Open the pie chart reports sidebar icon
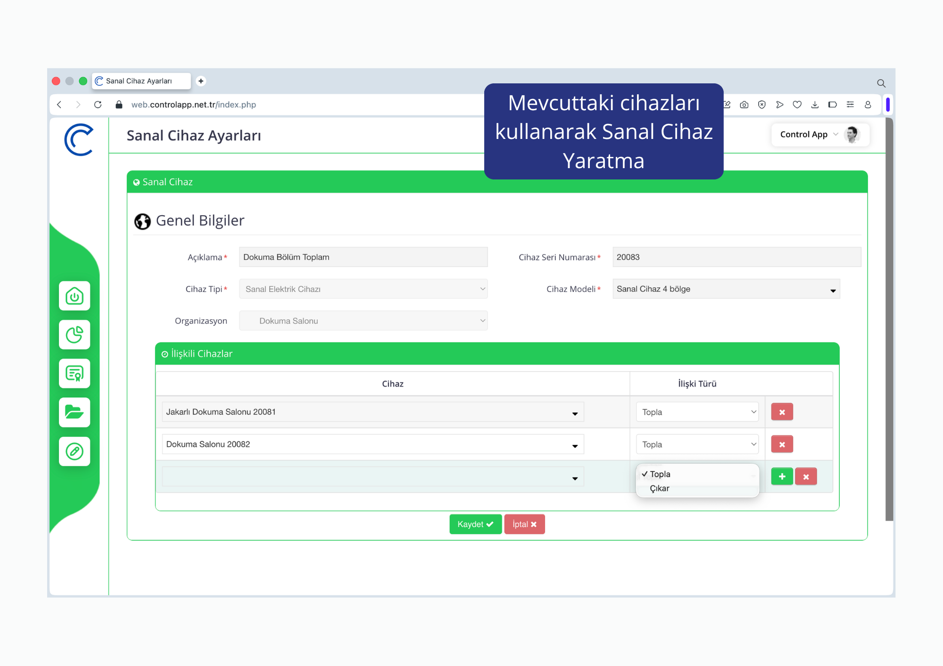Screen dimensions: 943x666 tap(74, 335)
